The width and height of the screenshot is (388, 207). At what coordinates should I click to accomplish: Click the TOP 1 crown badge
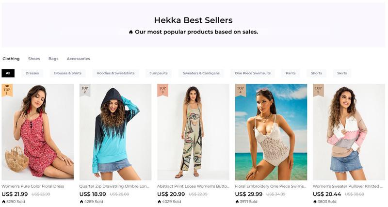point(7,90)
